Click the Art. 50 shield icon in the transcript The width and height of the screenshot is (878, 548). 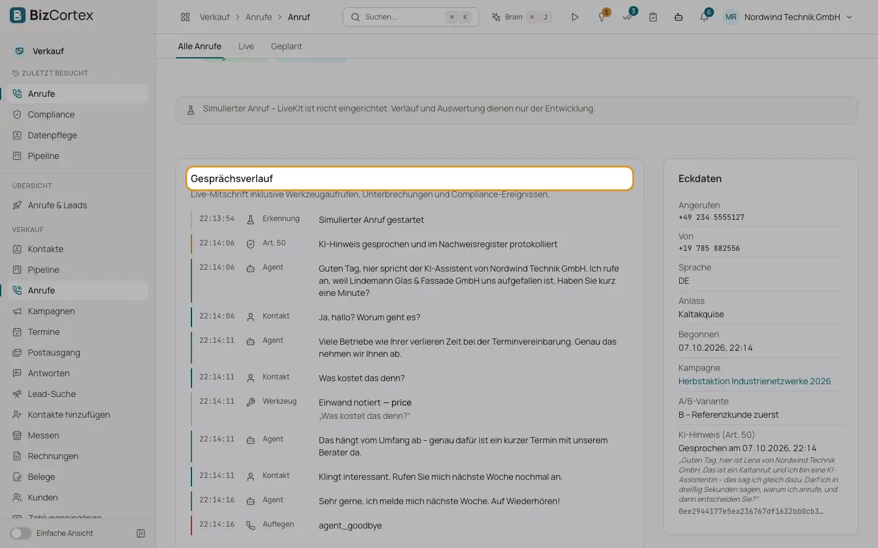(251, 244)
